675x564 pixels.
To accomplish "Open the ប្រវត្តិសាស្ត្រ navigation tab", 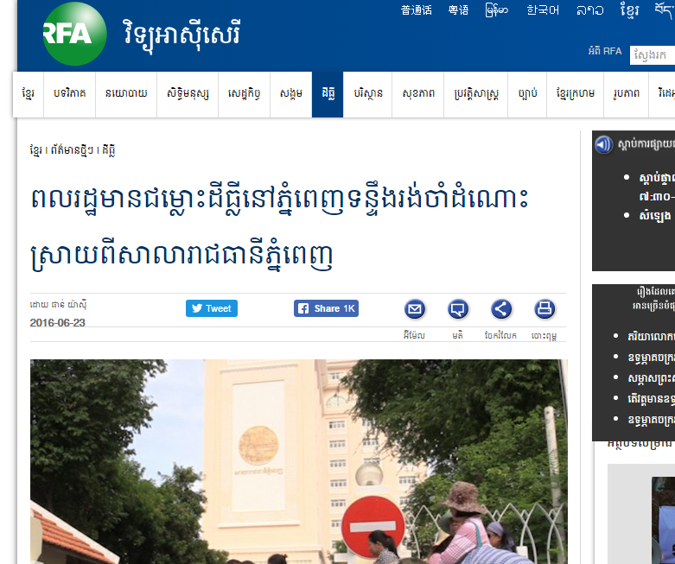I will click(475, 94).
